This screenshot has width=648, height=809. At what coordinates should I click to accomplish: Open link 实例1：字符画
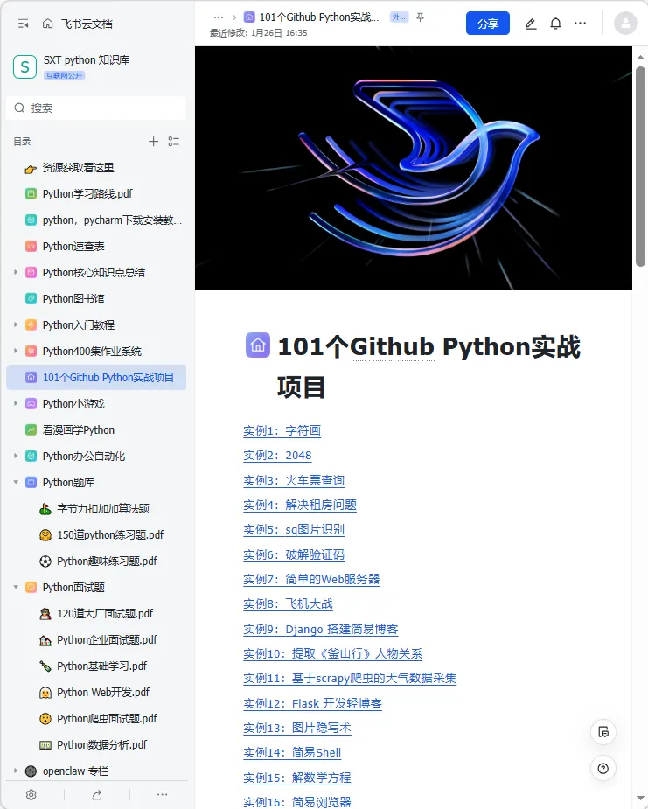click(282, 430)
